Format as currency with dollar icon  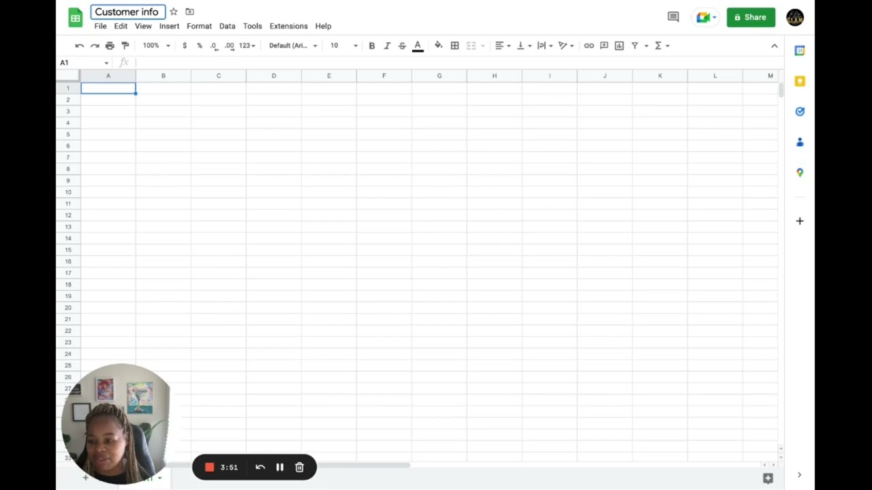pos(185,46)
